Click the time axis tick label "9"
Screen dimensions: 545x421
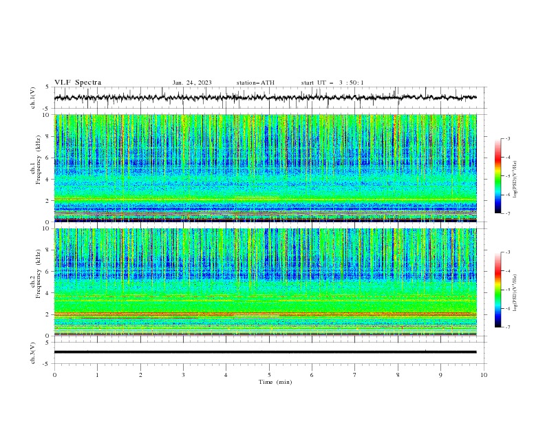coord(440,375)
